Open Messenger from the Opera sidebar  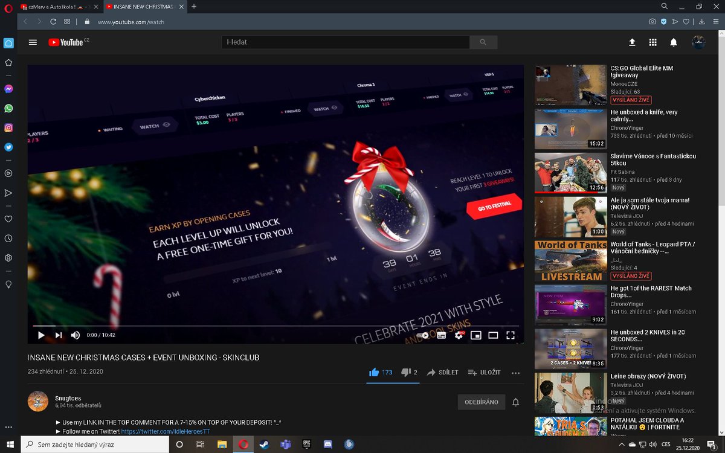pyautogui.click(x=8, y=89)
